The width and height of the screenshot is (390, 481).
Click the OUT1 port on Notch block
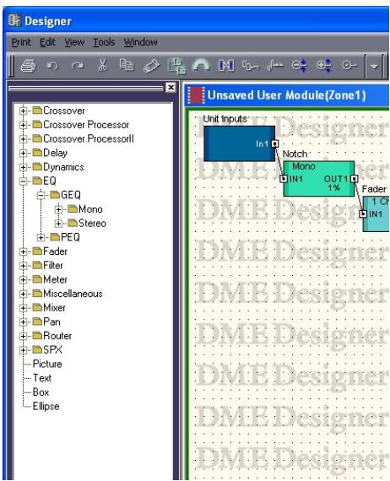(x=354, y=179)
